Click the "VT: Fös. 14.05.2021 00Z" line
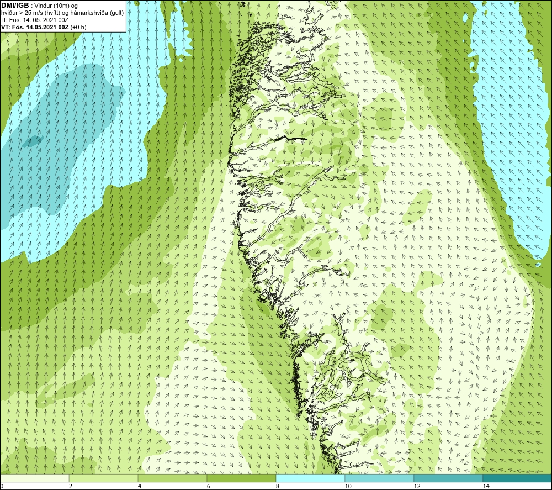Image resolution: width=552 pixels, height=490 pixels. pyautogui.click(x=35, y=27)
